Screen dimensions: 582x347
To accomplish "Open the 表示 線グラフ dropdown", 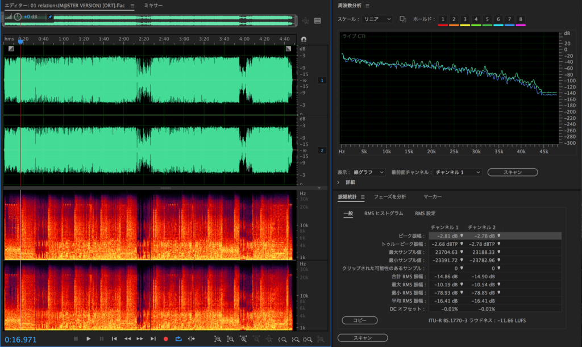I will (368, 173).
